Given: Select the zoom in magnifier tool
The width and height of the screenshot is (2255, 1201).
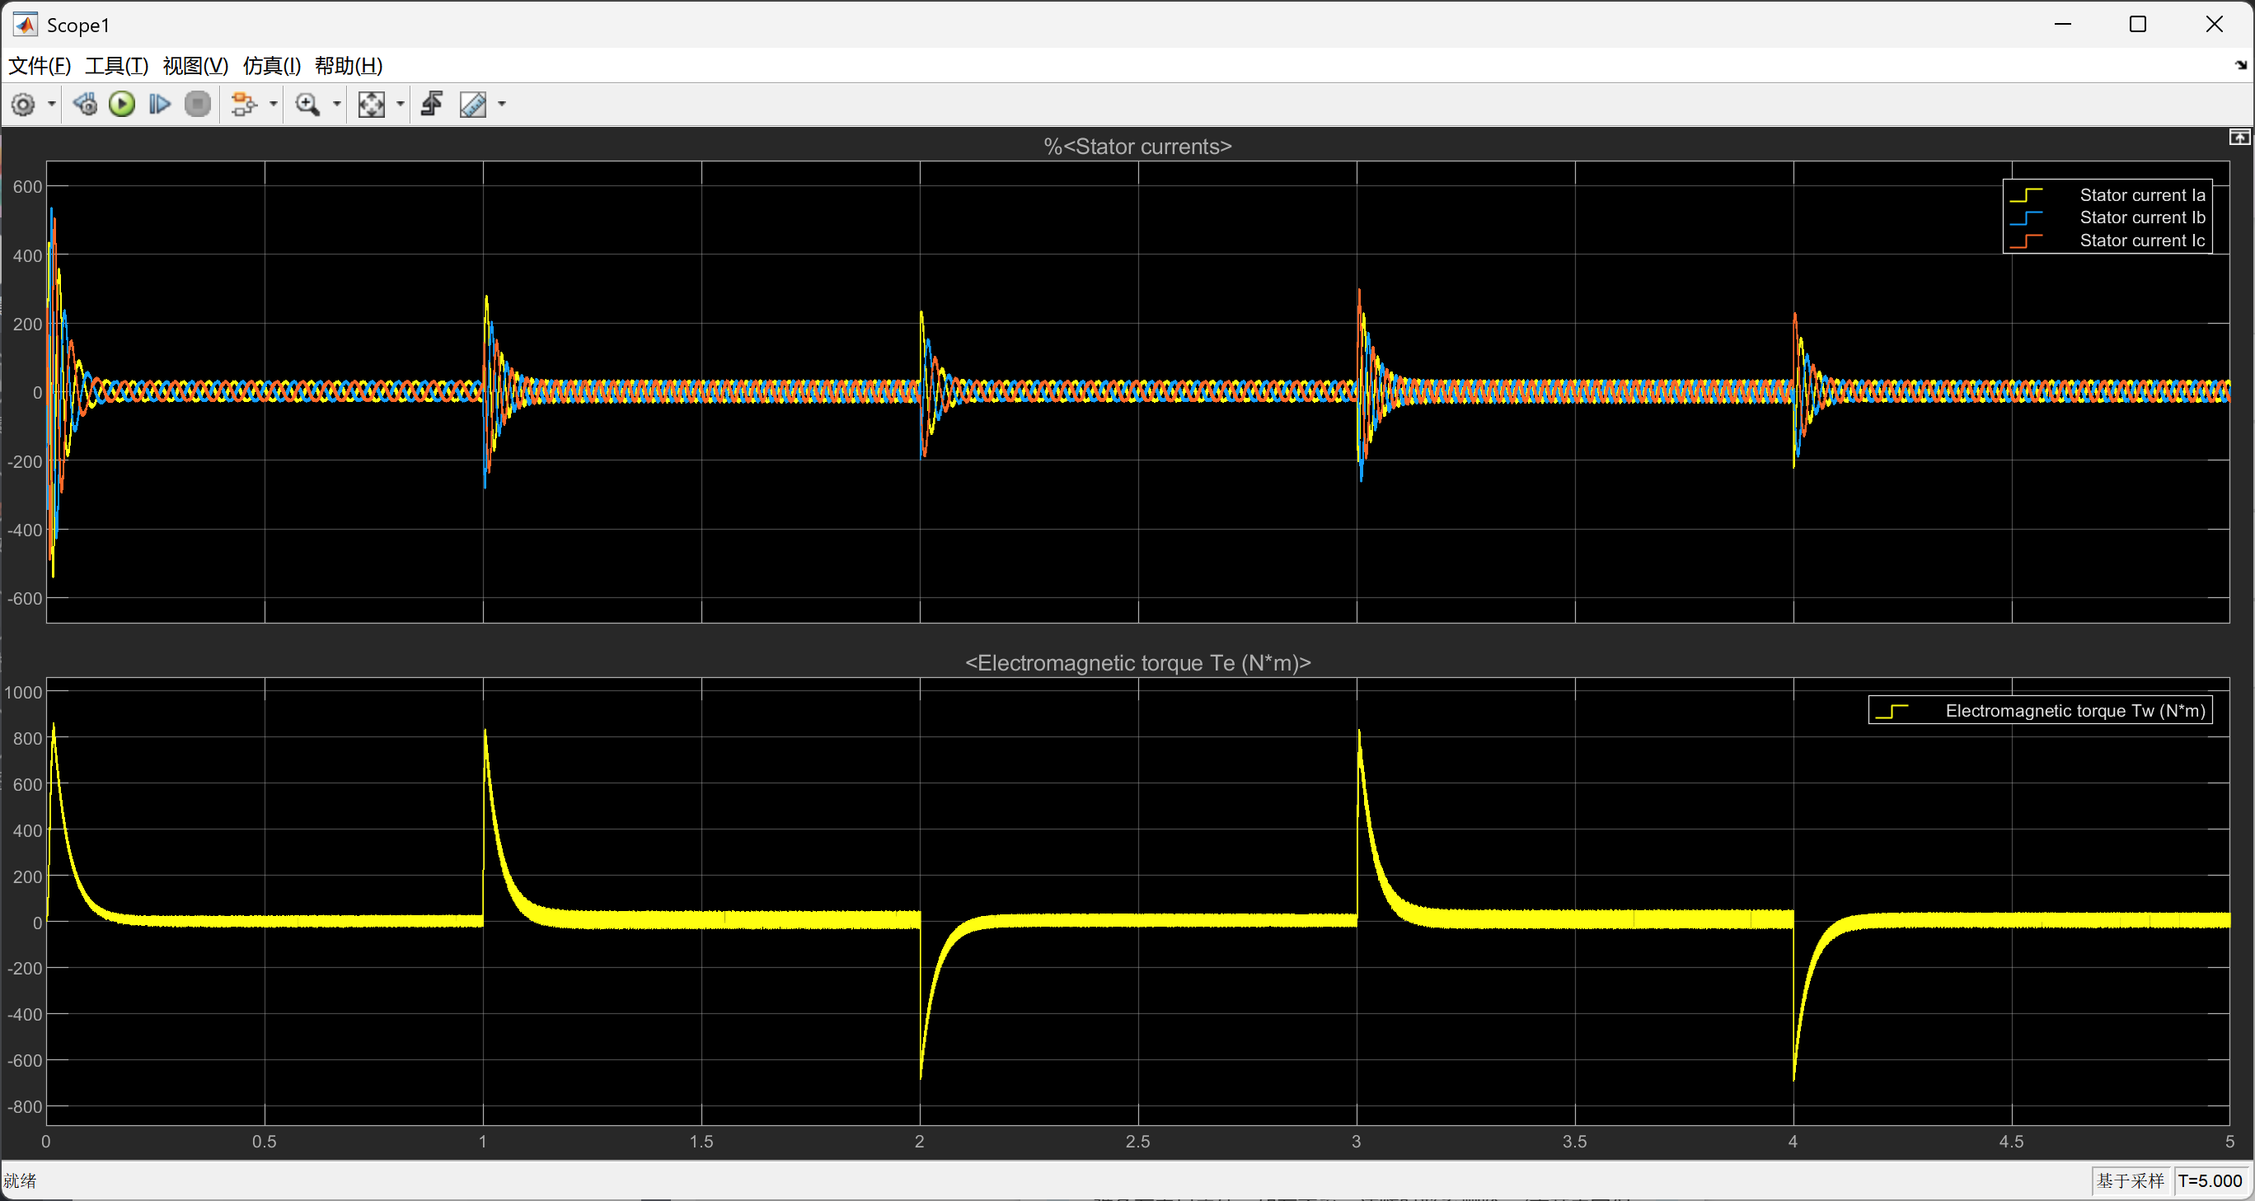Looking at the screenshot, I should [307, 105].
